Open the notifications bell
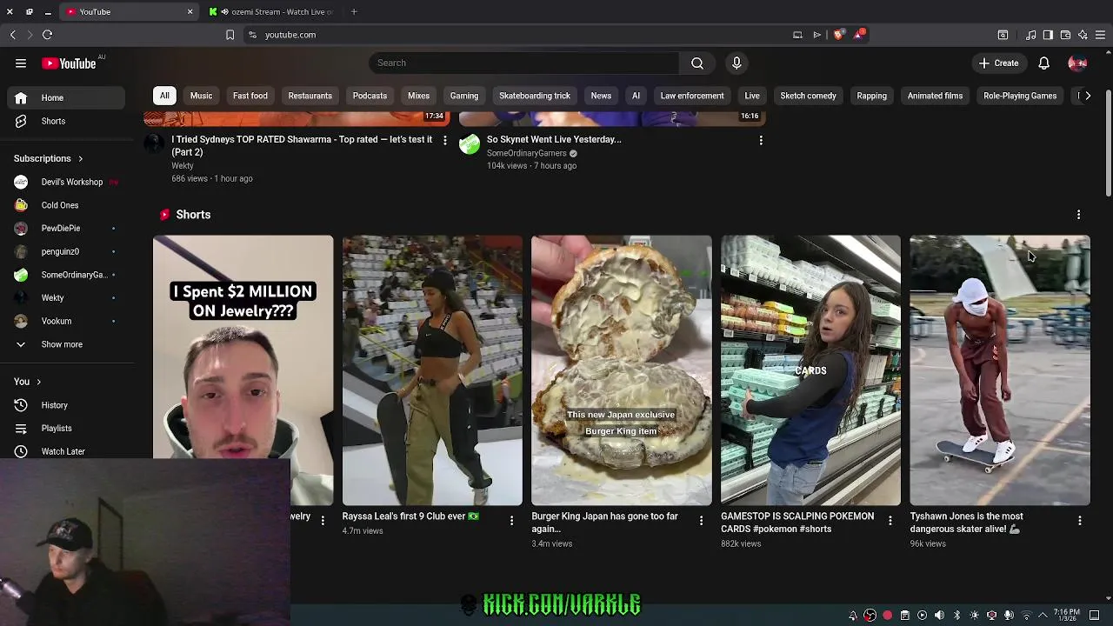 tap(1044, 63)
